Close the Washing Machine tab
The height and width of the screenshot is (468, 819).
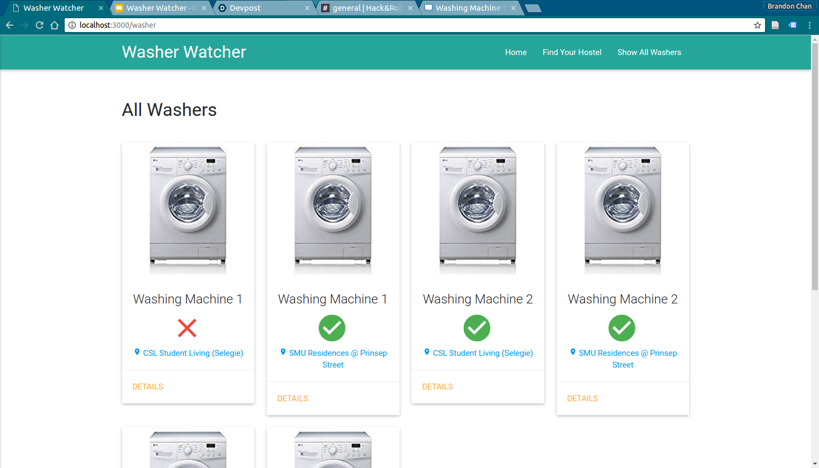tap(513, 8)
